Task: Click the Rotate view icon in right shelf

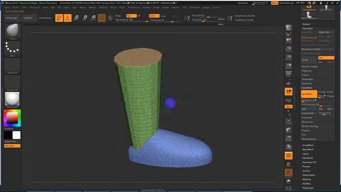Action: point(289,147)
